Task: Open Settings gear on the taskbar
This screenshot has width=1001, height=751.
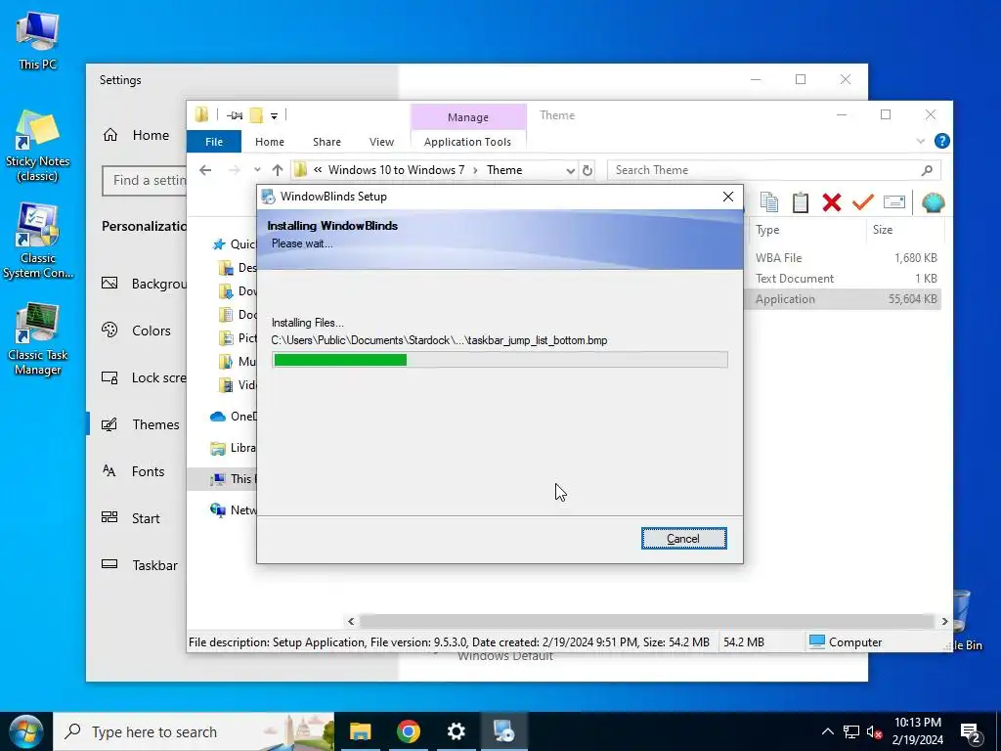Action: 456,731
